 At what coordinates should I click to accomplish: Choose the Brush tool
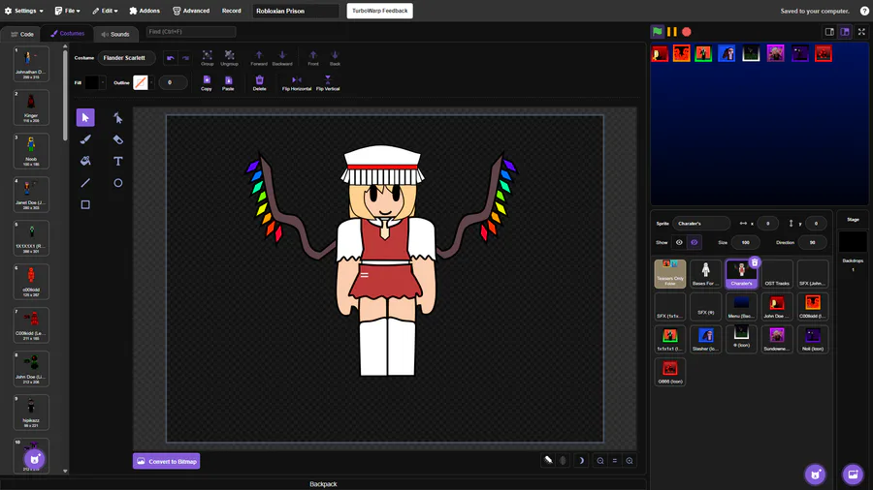point(85,139)
